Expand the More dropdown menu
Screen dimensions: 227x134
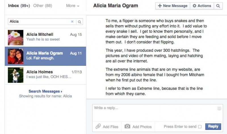[73, 6]
